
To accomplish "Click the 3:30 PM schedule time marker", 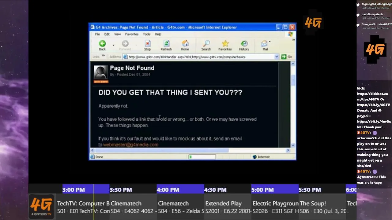I will [121, 190].
